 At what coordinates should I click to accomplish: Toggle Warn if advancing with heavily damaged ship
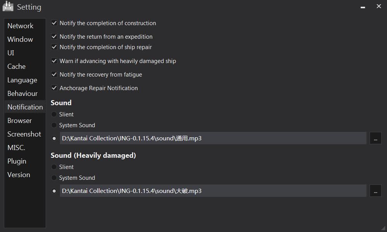pos(54,61)
